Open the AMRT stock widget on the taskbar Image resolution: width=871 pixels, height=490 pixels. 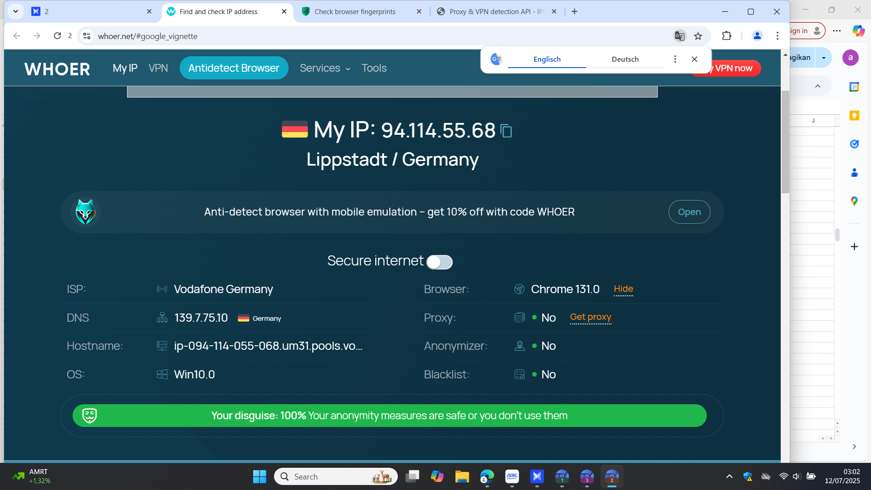tap(32, 476)
